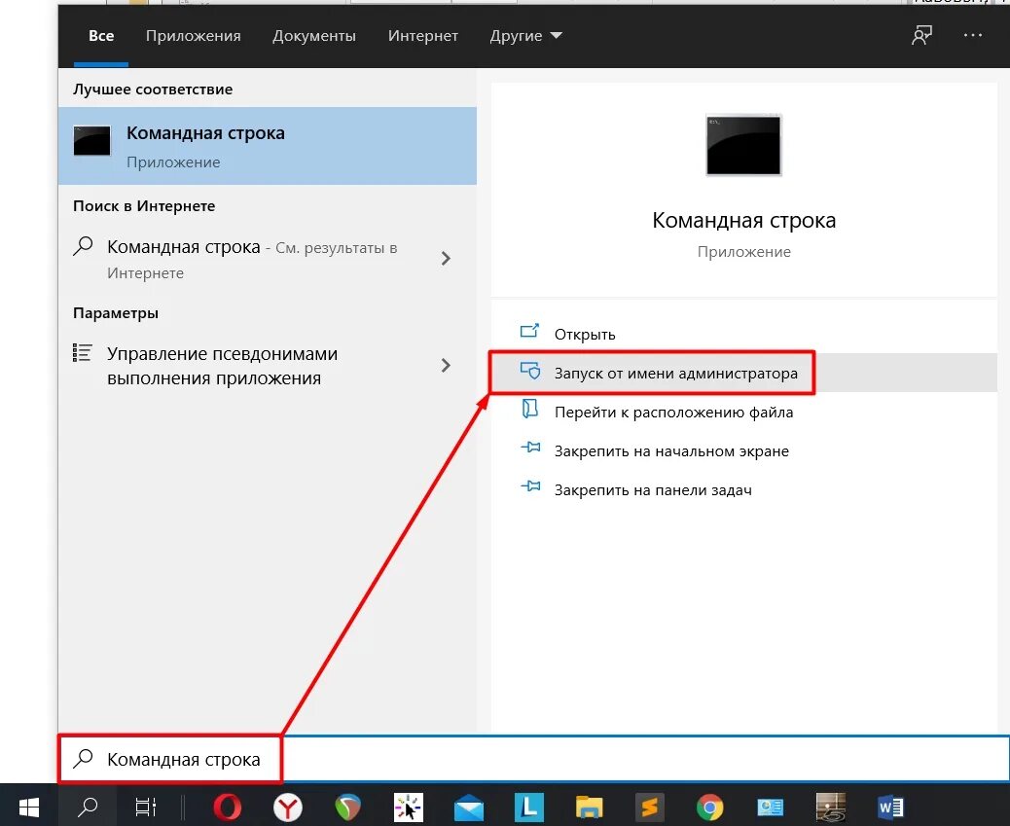Open Microsoft Word from the taskbar
Image resolution: width=1010 pixels, height=826 pixels.
pyautogui.click(x=891, y=807)
